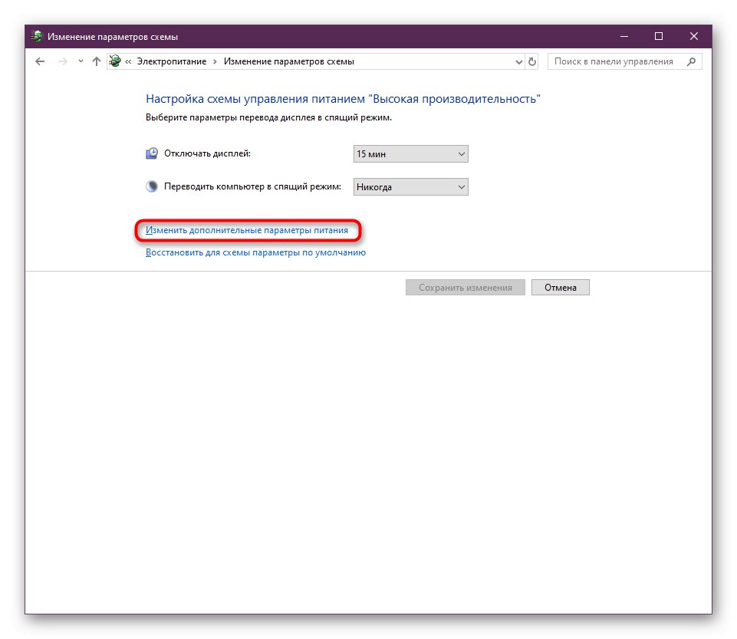Open «Изменить дополнительные параметры питания» link
The height and width of the screenshot is (639, 737).
point(247,230)
